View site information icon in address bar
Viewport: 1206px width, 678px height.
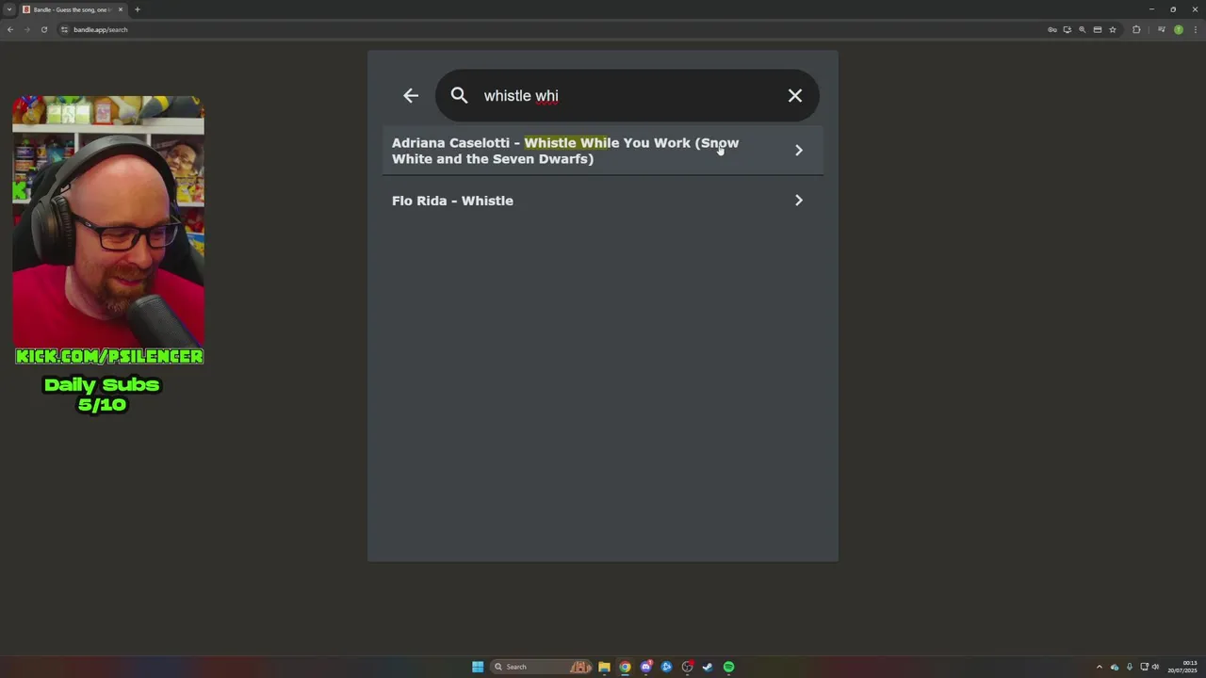click(65, 29)
